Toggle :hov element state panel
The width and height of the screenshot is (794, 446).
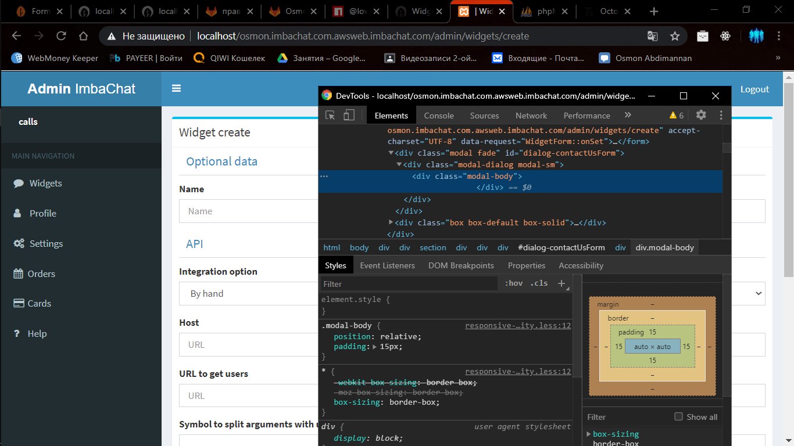514,283
